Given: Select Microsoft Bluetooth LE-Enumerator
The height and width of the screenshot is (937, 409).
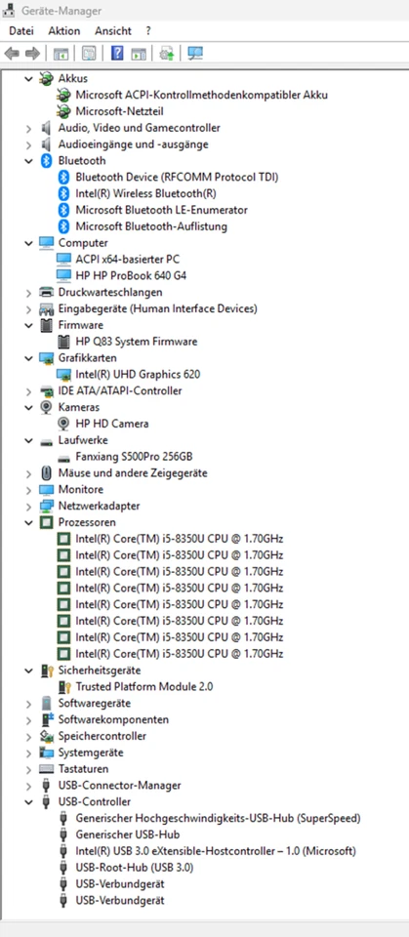Looking at the screenshot, I should pyautogui.click(x=161, y=210).
